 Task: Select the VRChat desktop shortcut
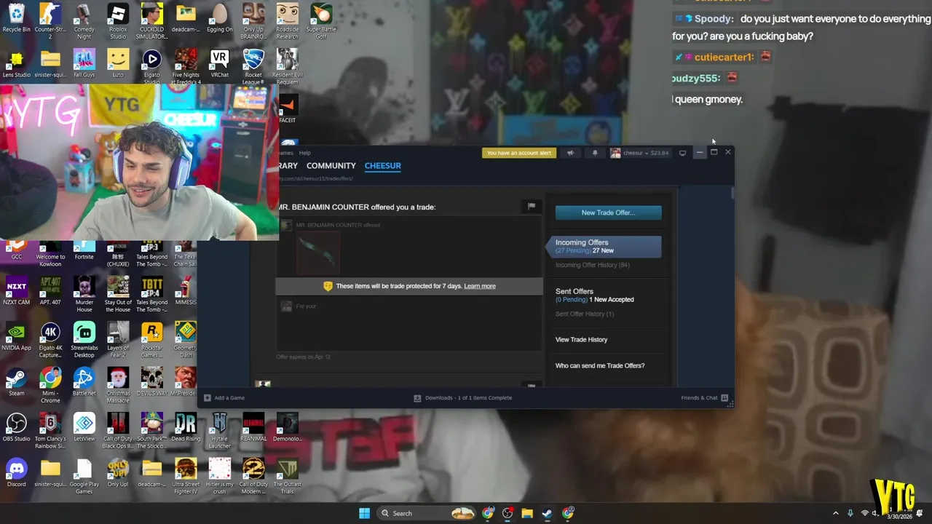pos(219,64)
